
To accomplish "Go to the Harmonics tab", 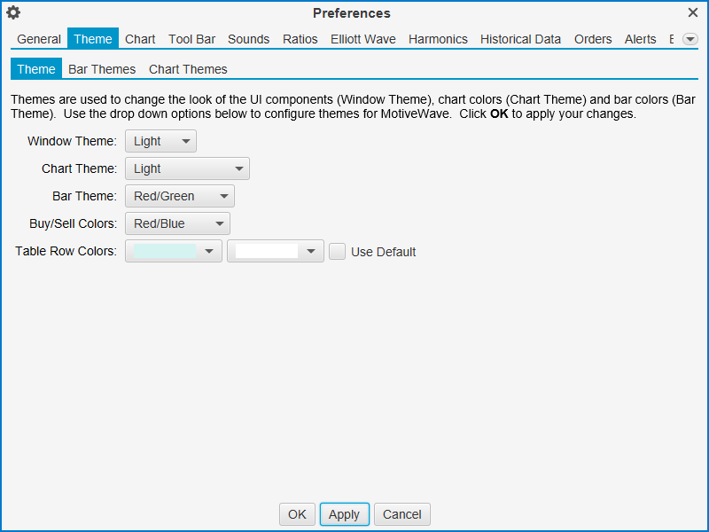I will coord(438,39).
